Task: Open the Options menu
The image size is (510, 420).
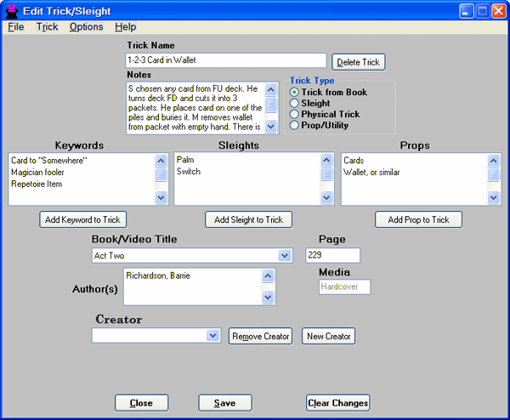Action: point(86,26)
